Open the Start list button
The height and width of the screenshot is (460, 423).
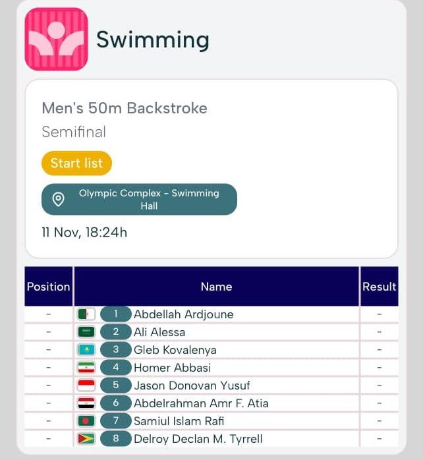pos(76,163)
